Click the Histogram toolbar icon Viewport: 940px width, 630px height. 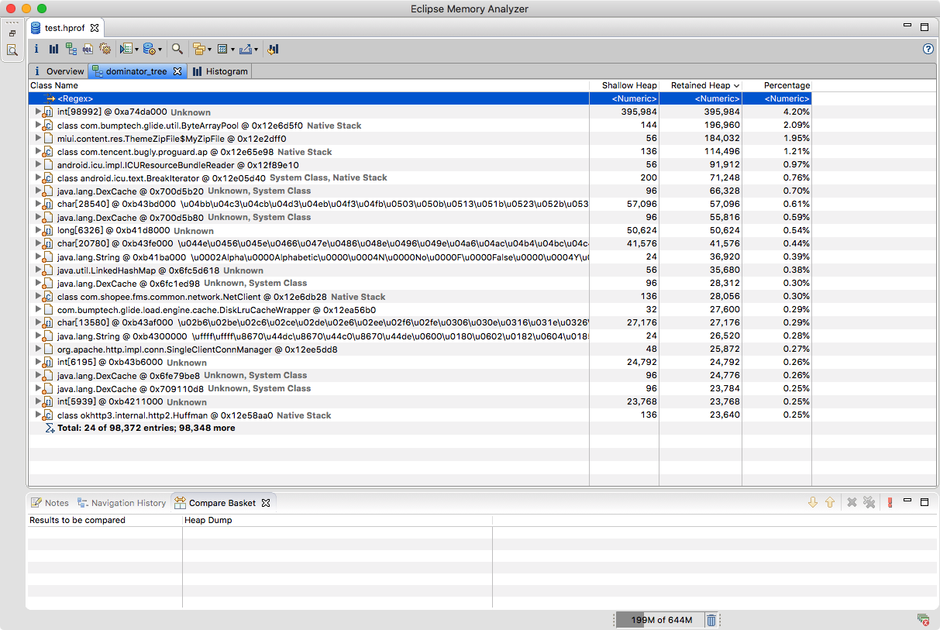[x=53, y=49]
